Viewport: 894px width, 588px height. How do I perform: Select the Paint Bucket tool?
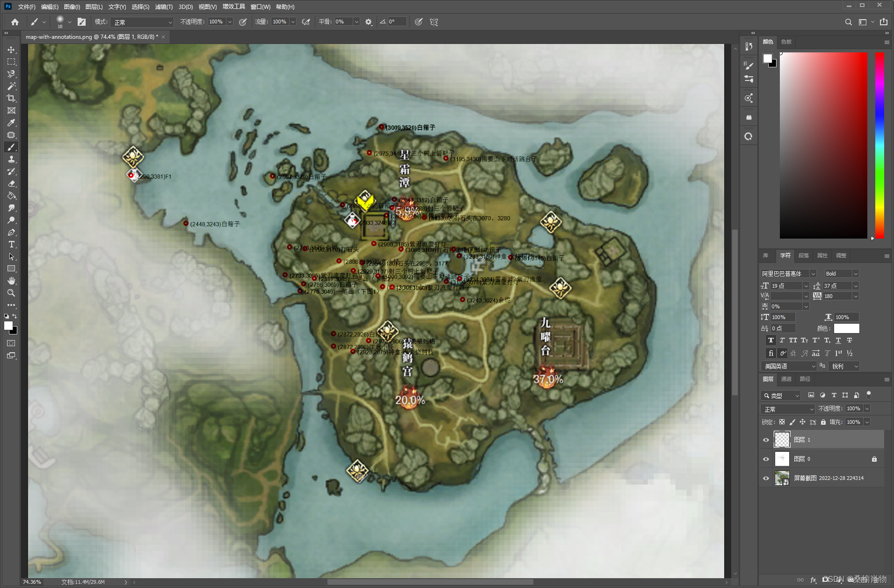(11, 196)
